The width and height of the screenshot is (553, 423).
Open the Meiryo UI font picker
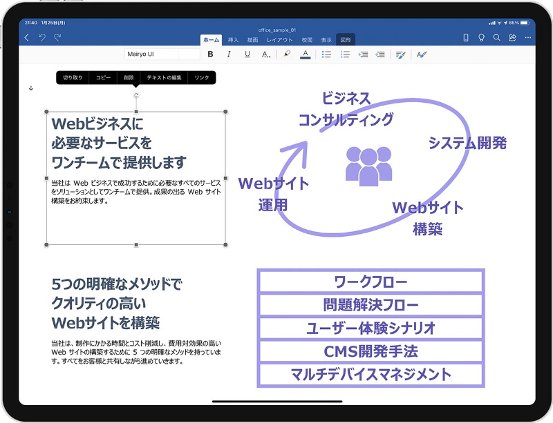point(153,55)
